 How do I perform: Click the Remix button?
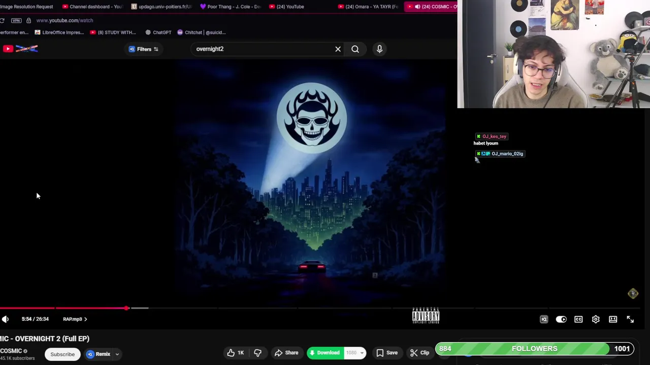(99, 354)
